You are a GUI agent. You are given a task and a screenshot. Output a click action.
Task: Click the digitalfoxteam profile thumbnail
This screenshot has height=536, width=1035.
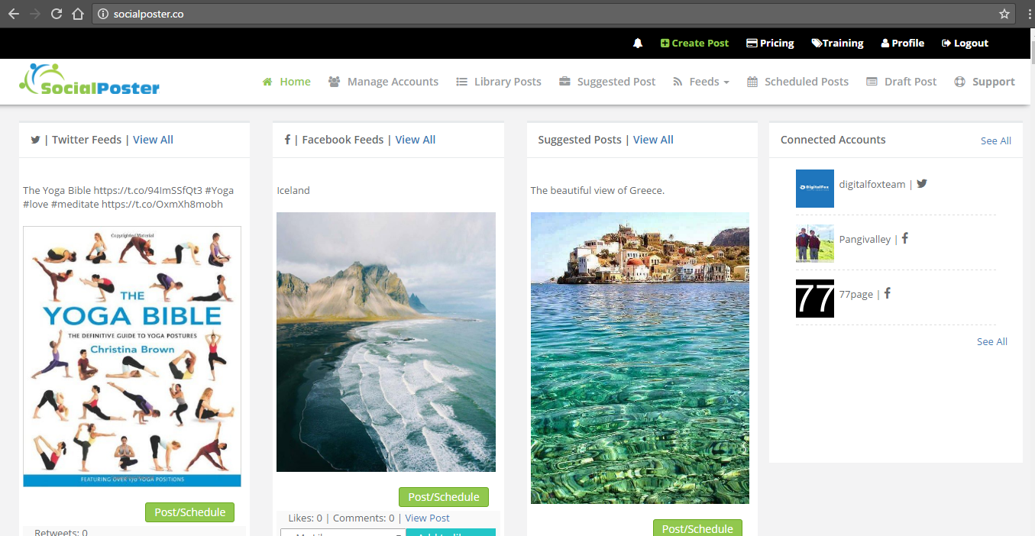click(815, 188)
